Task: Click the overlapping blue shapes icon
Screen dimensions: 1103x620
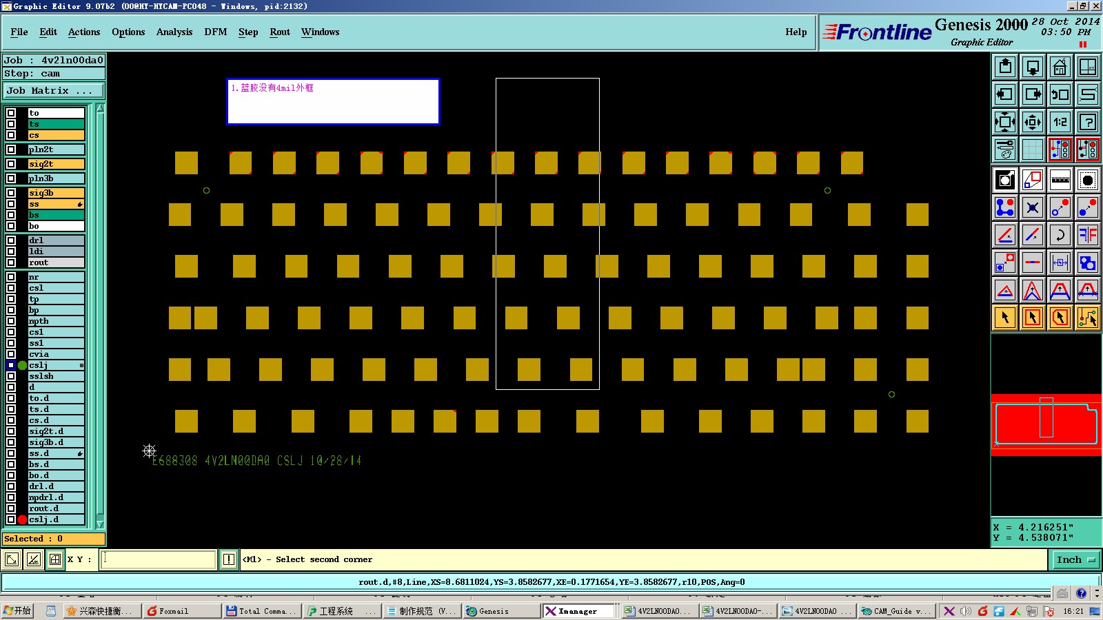Action: point(1088,262)
